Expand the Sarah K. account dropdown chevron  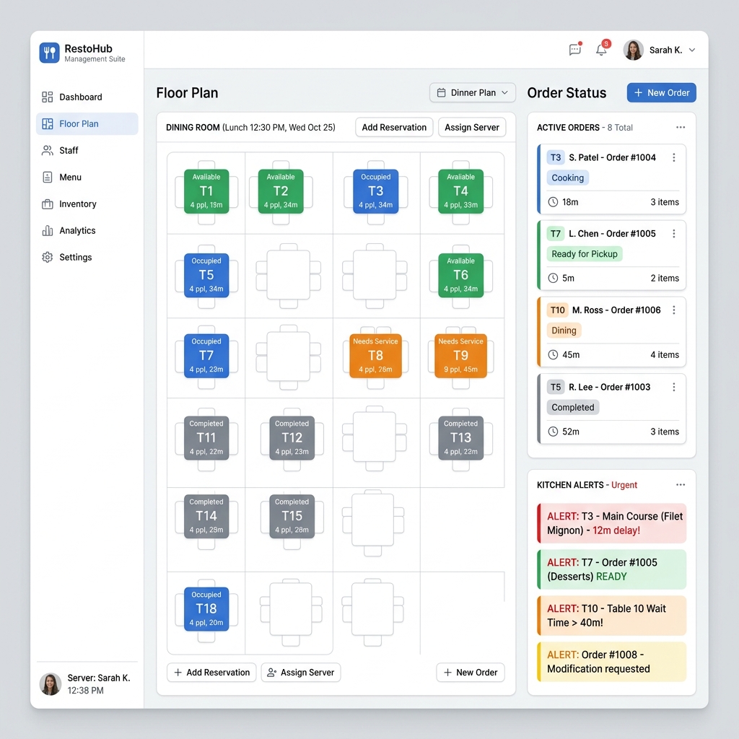pyautogui.click(x=692, y=50)
